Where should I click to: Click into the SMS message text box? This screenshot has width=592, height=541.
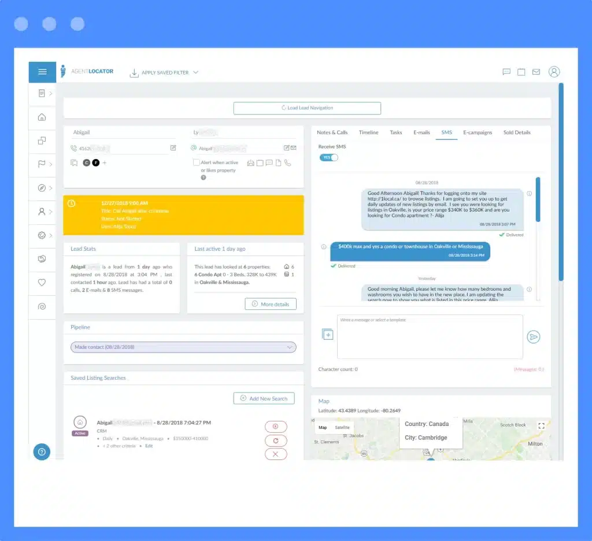[430, 338]
